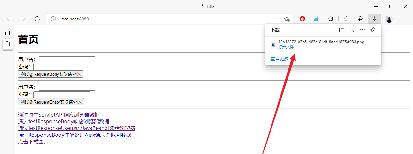Open the tab actions menu icon
Image resolution: width=413 pixels, height=154 pixels.
7,33
